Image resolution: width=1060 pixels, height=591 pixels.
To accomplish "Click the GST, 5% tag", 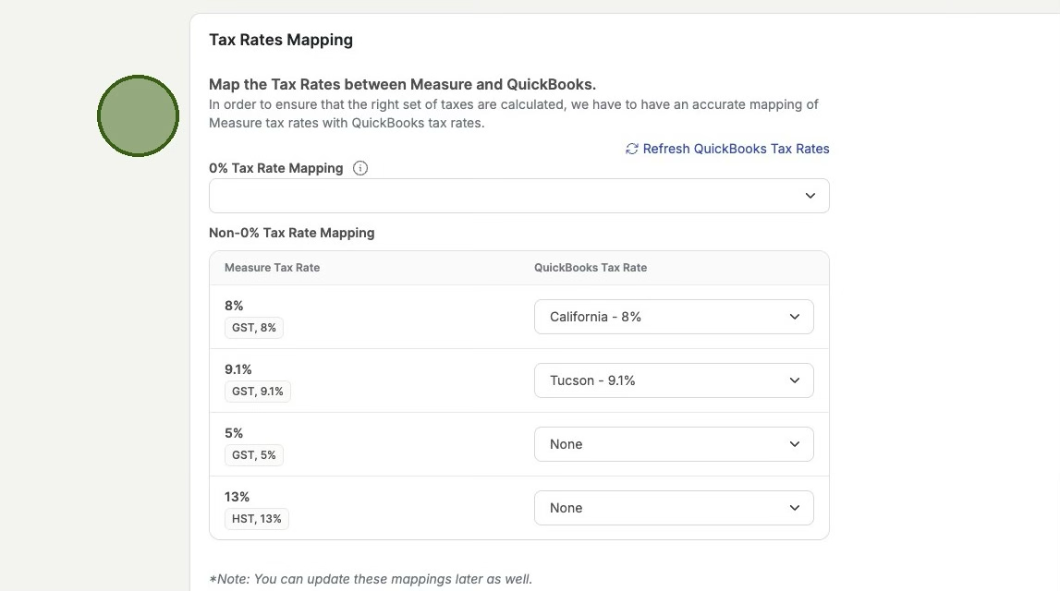I will point(254,455).
